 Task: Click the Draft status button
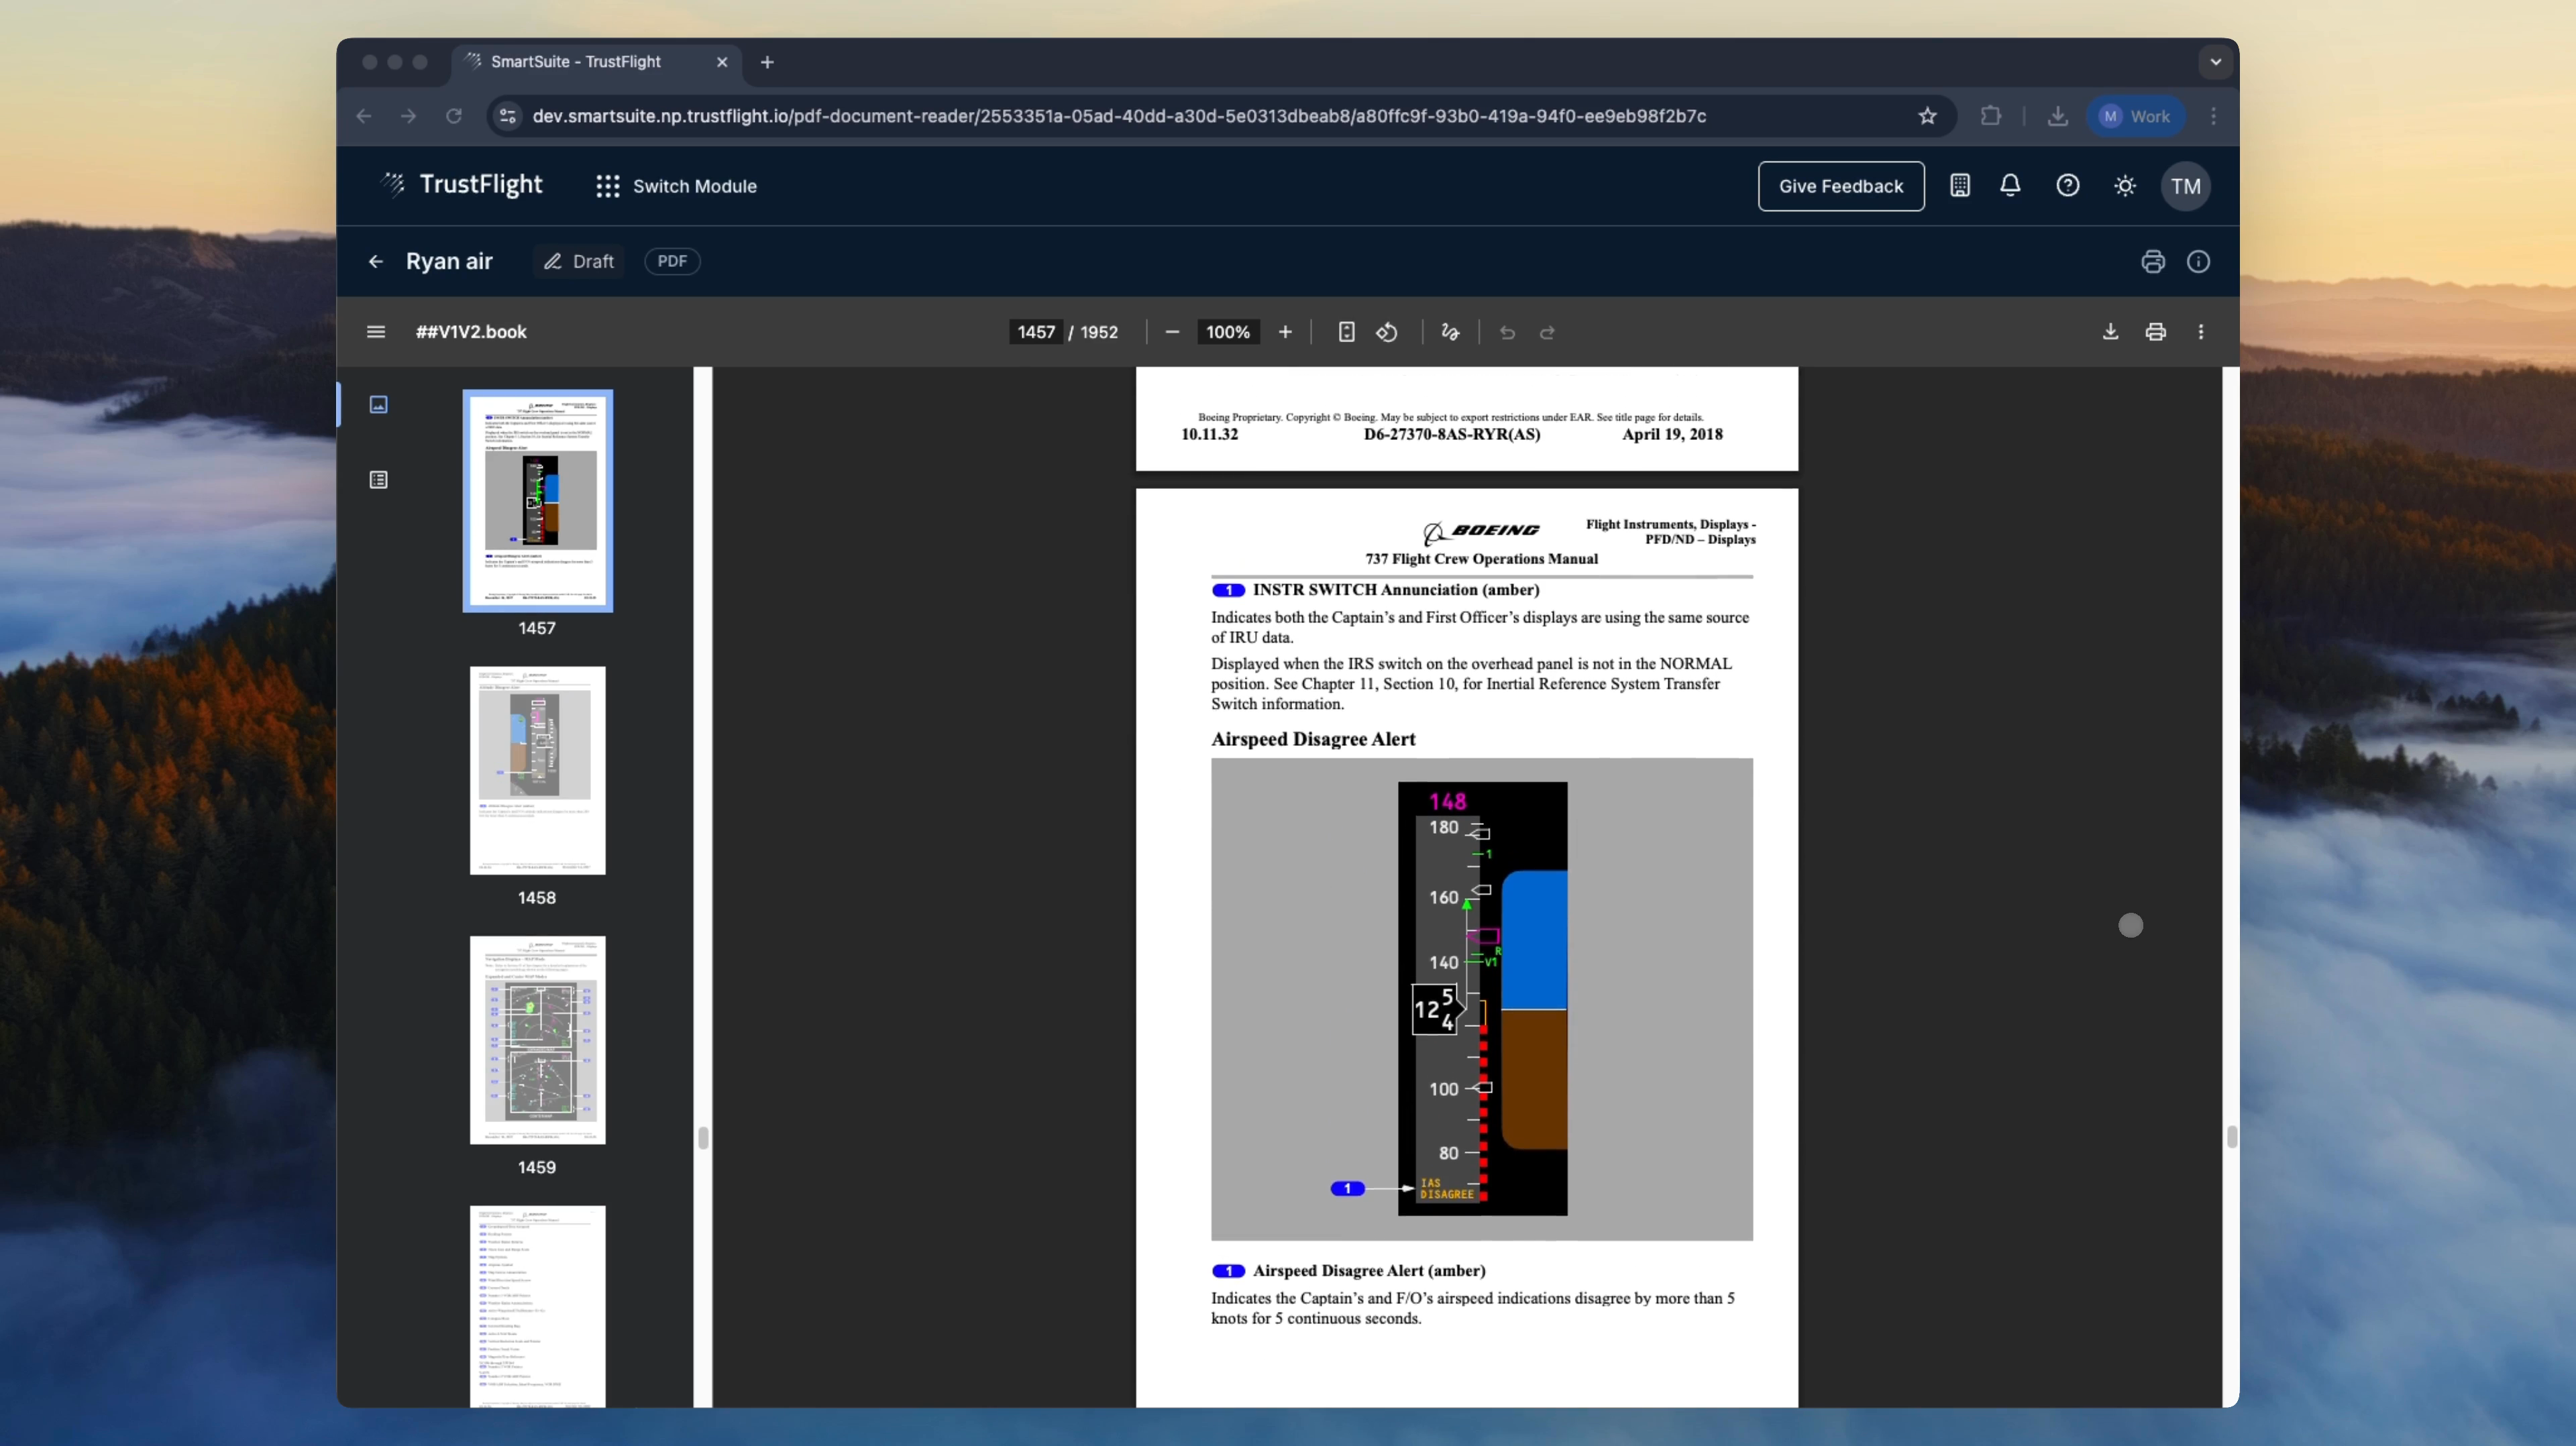coord(578,262)
